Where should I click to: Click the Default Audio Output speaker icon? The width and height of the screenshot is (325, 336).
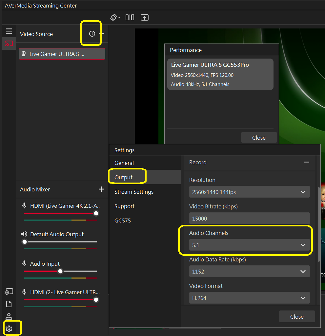point(24,234)
